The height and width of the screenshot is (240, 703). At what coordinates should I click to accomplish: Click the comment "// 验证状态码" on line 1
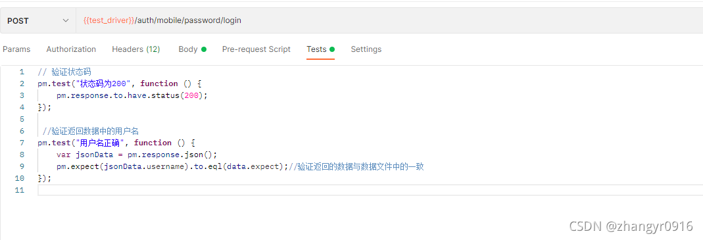64,72
